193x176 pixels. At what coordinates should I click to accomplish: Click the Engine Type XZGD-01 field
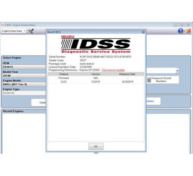click(24, 93)
